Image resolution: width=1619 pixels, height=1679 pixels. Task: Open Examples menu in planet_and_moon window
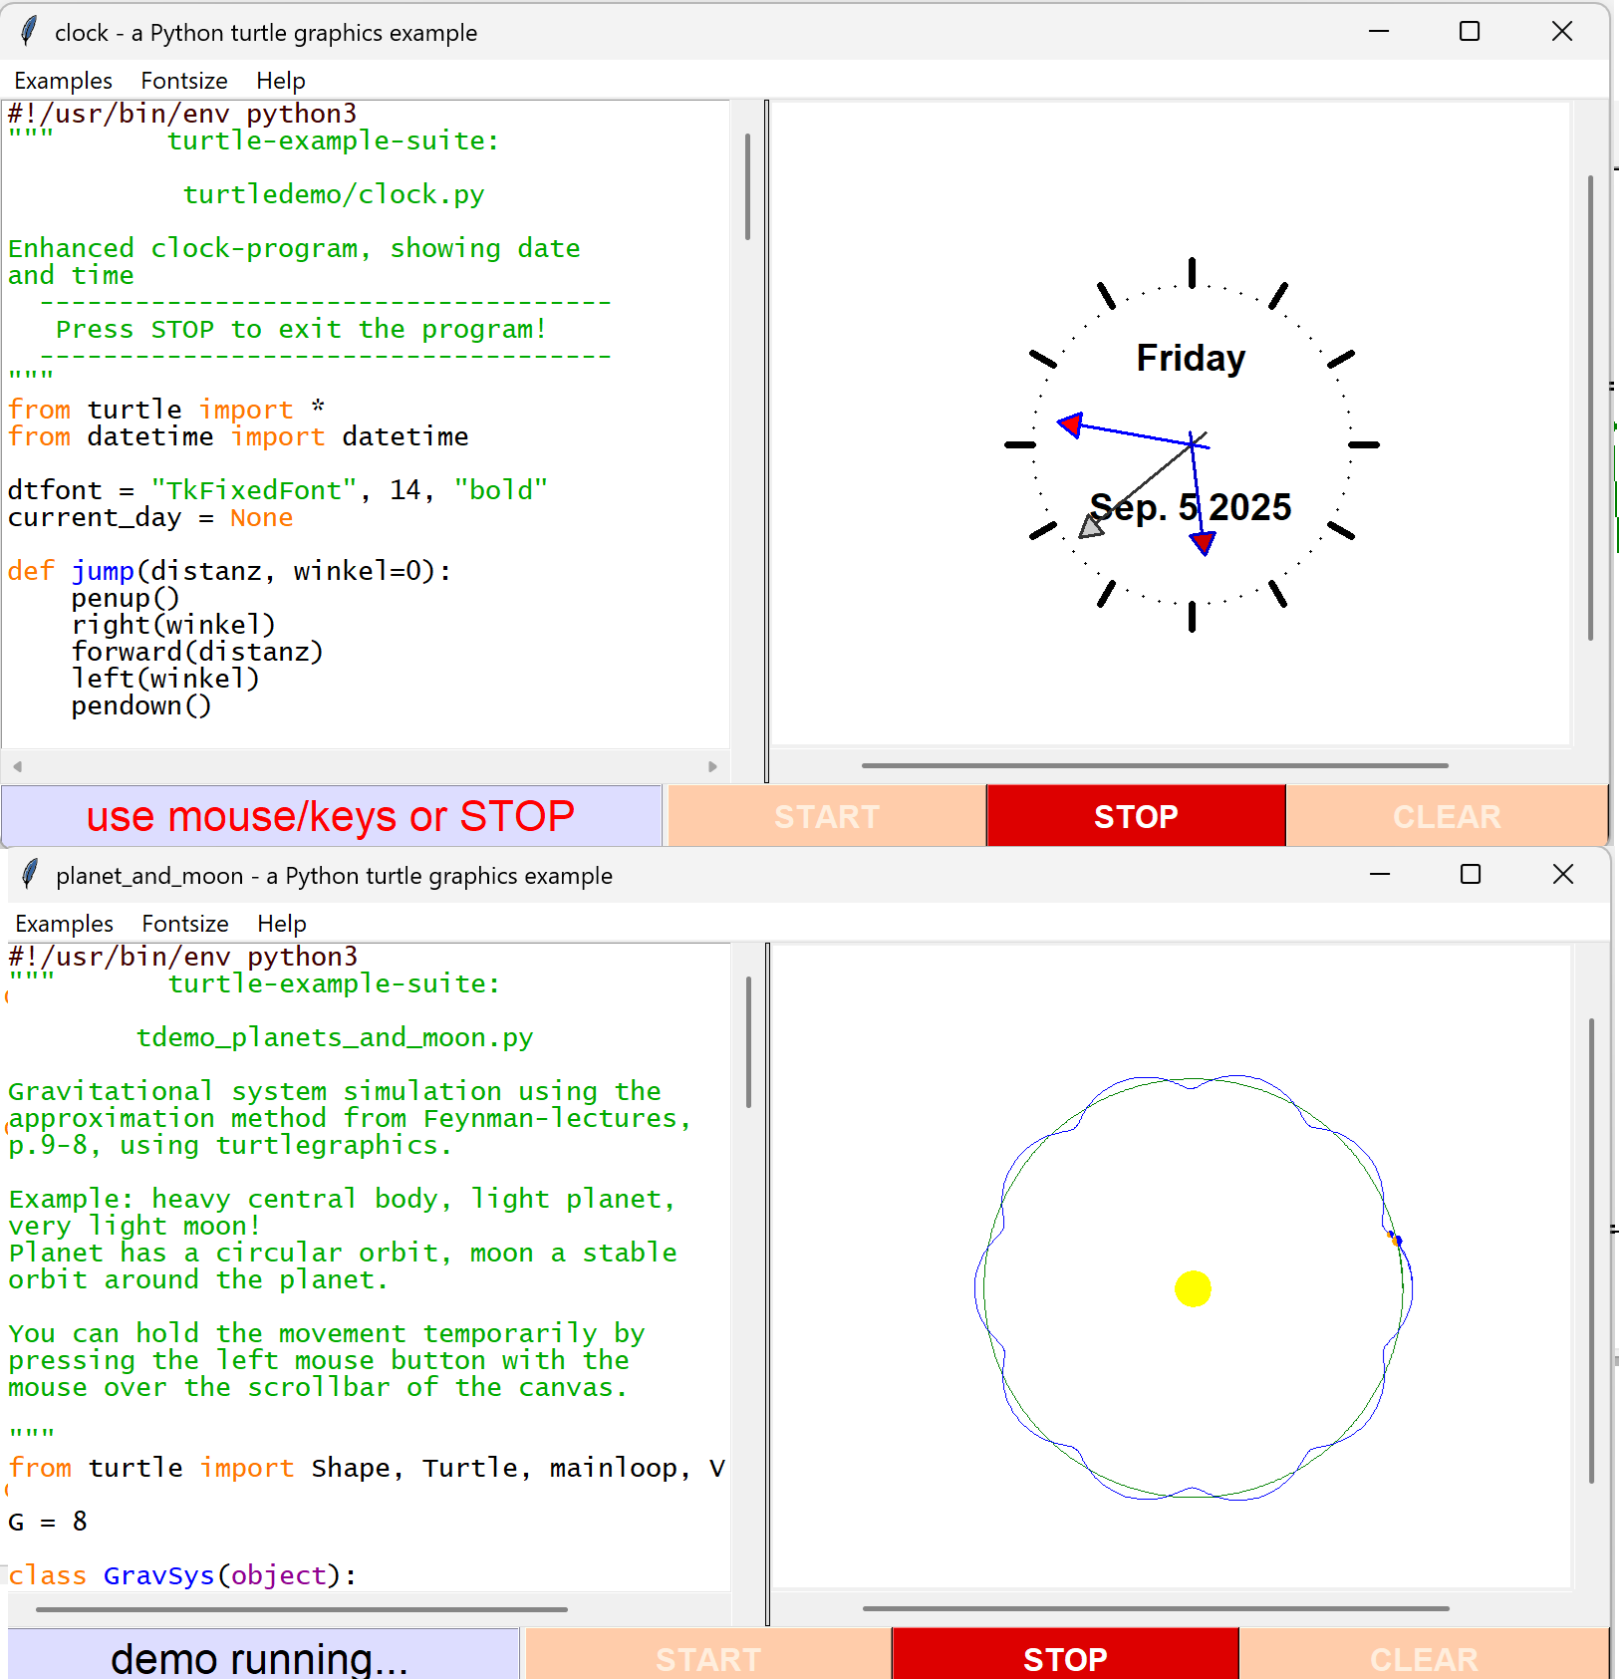click(64, 924)
